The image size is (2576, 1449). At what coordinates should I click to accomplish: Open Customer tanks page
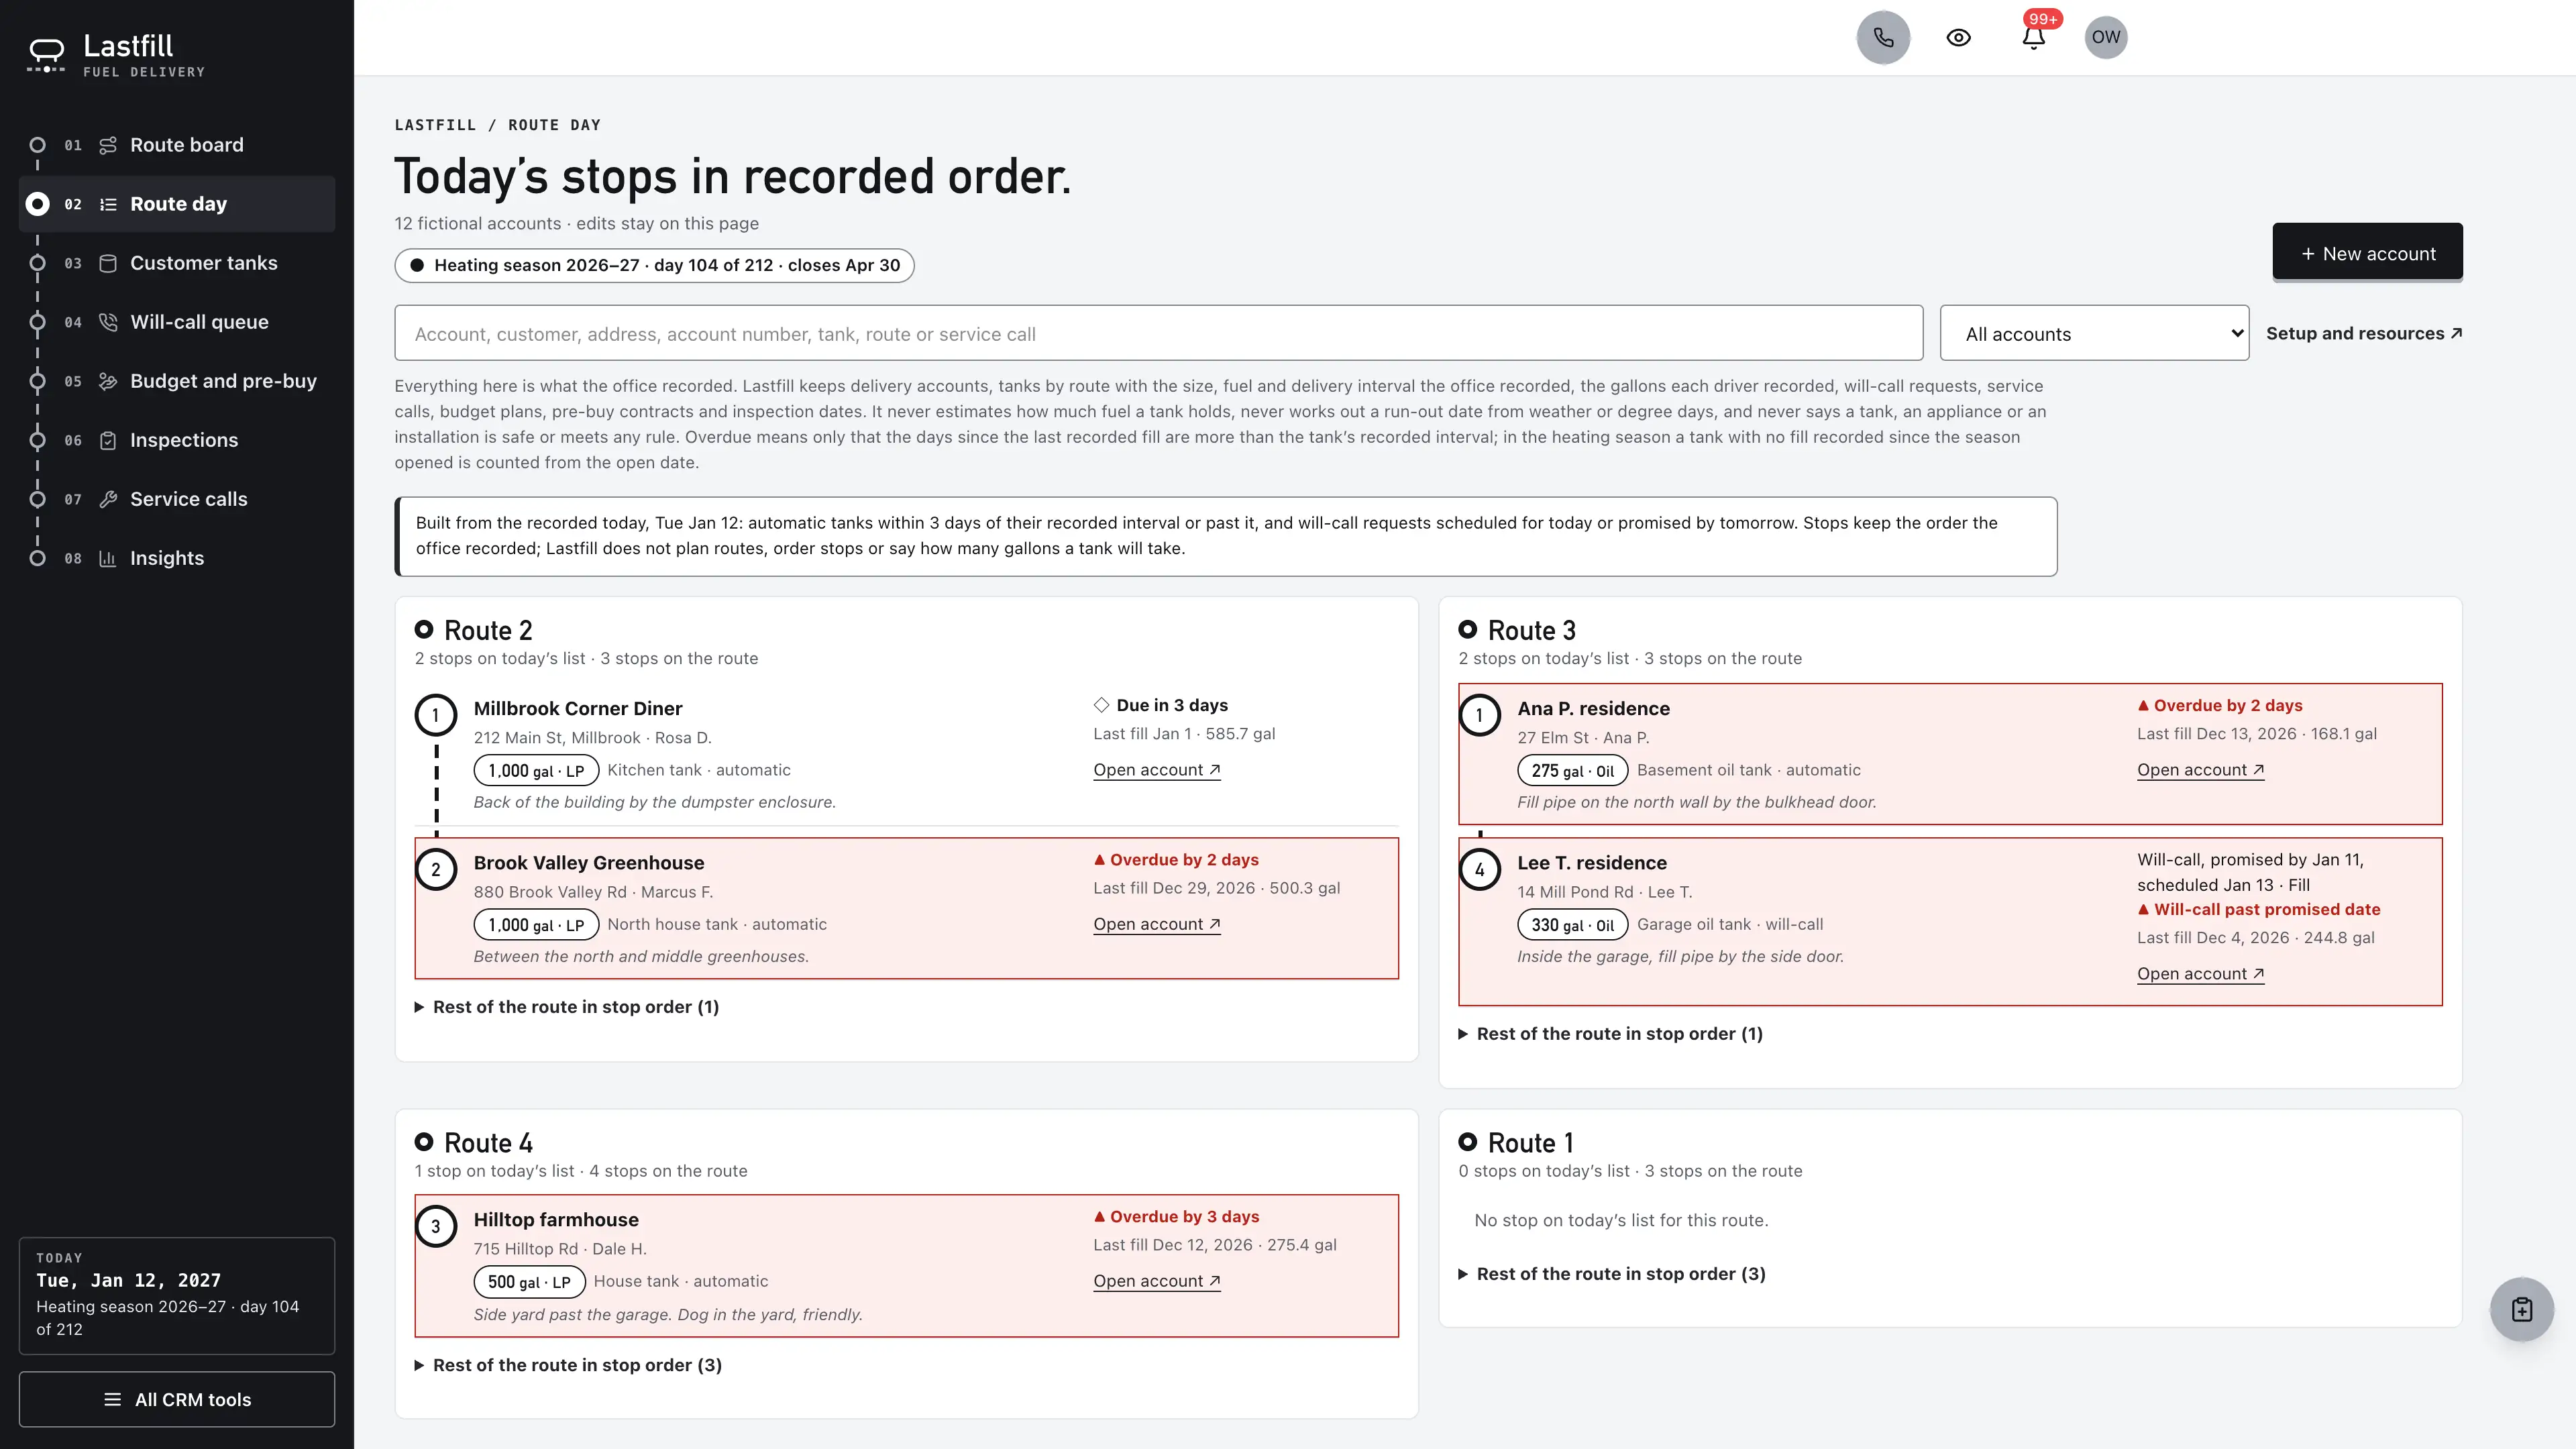(177, 263)
